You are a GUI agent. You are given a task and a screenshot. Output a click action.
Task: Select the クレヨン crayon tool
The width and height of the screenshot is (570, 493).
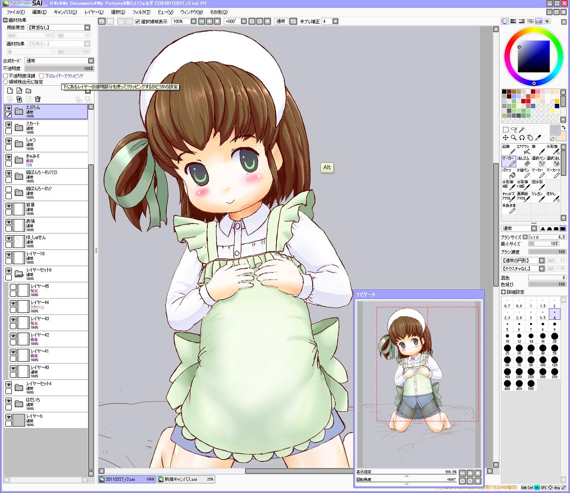538,196
